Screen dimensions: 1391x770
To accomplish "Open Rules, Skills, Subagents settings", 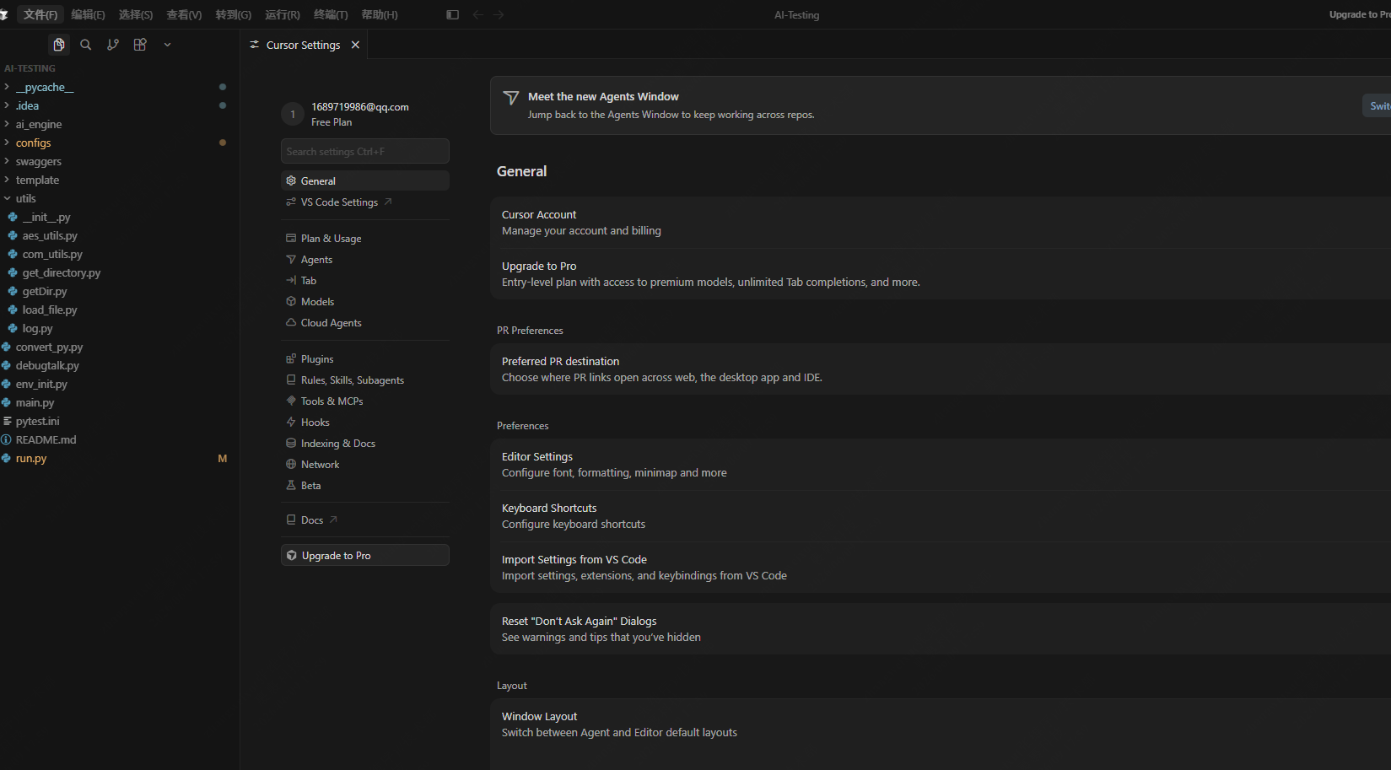I will [x=364, y=380].
